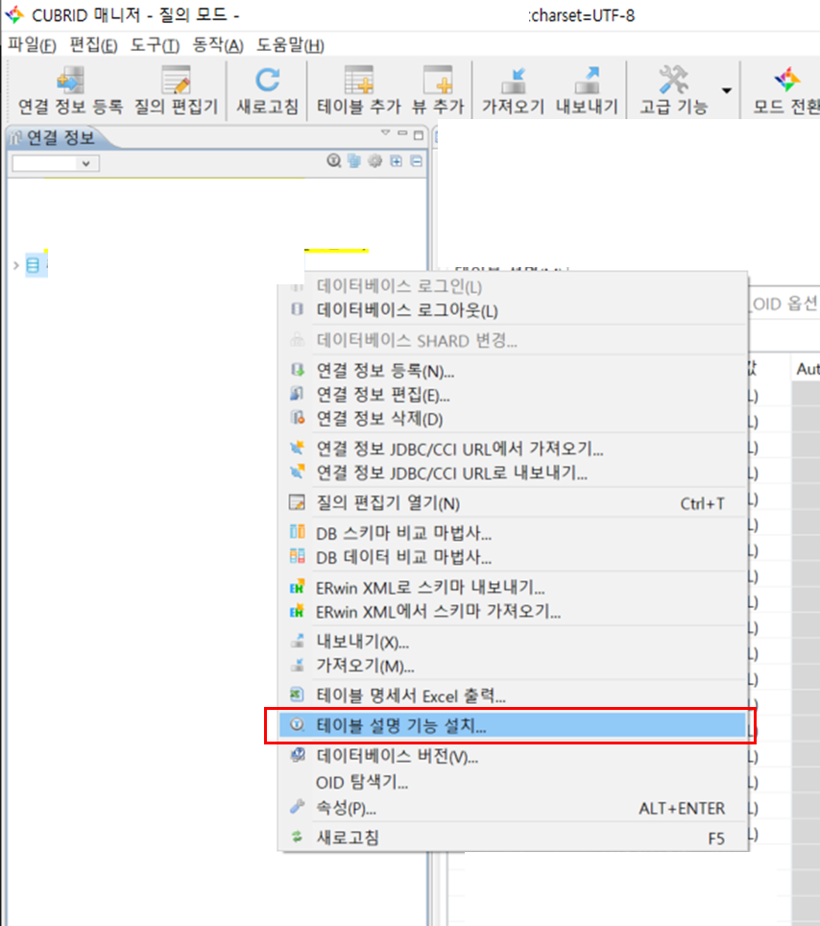
Task: Open the 도구(T) menu
Action: point(155,45)
